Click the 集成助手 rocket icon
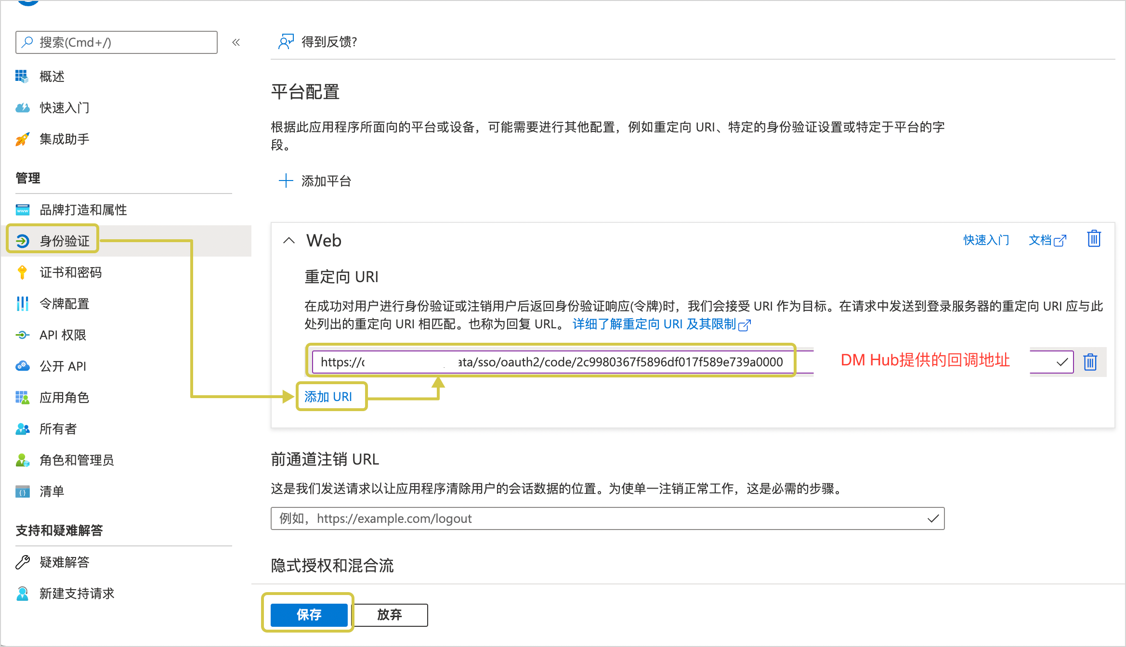 [22, 139]
